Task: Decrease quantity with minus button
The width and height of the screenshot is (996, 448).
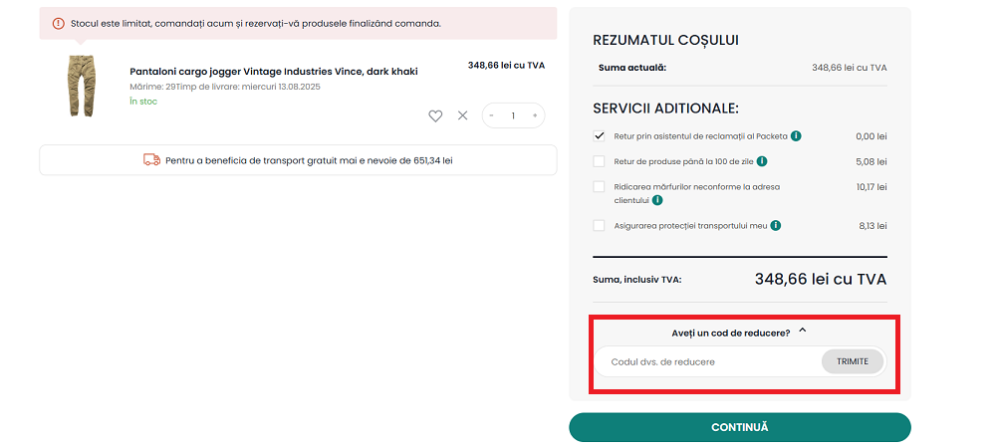Action: click(492, 115)
